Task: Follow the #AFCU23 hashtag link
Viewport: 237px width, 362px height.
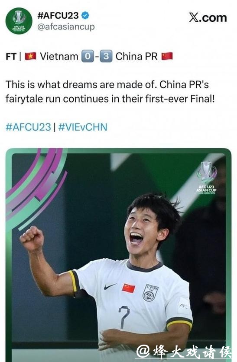Action: coord(28,127)
